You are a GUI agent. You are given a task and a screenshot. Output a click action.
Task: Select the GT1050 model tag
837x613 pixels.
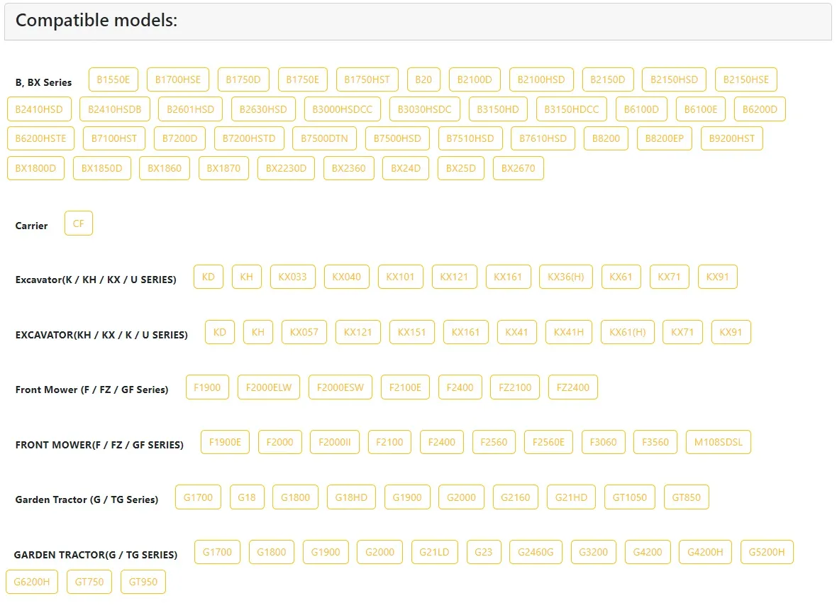click(x=629, y=497)
